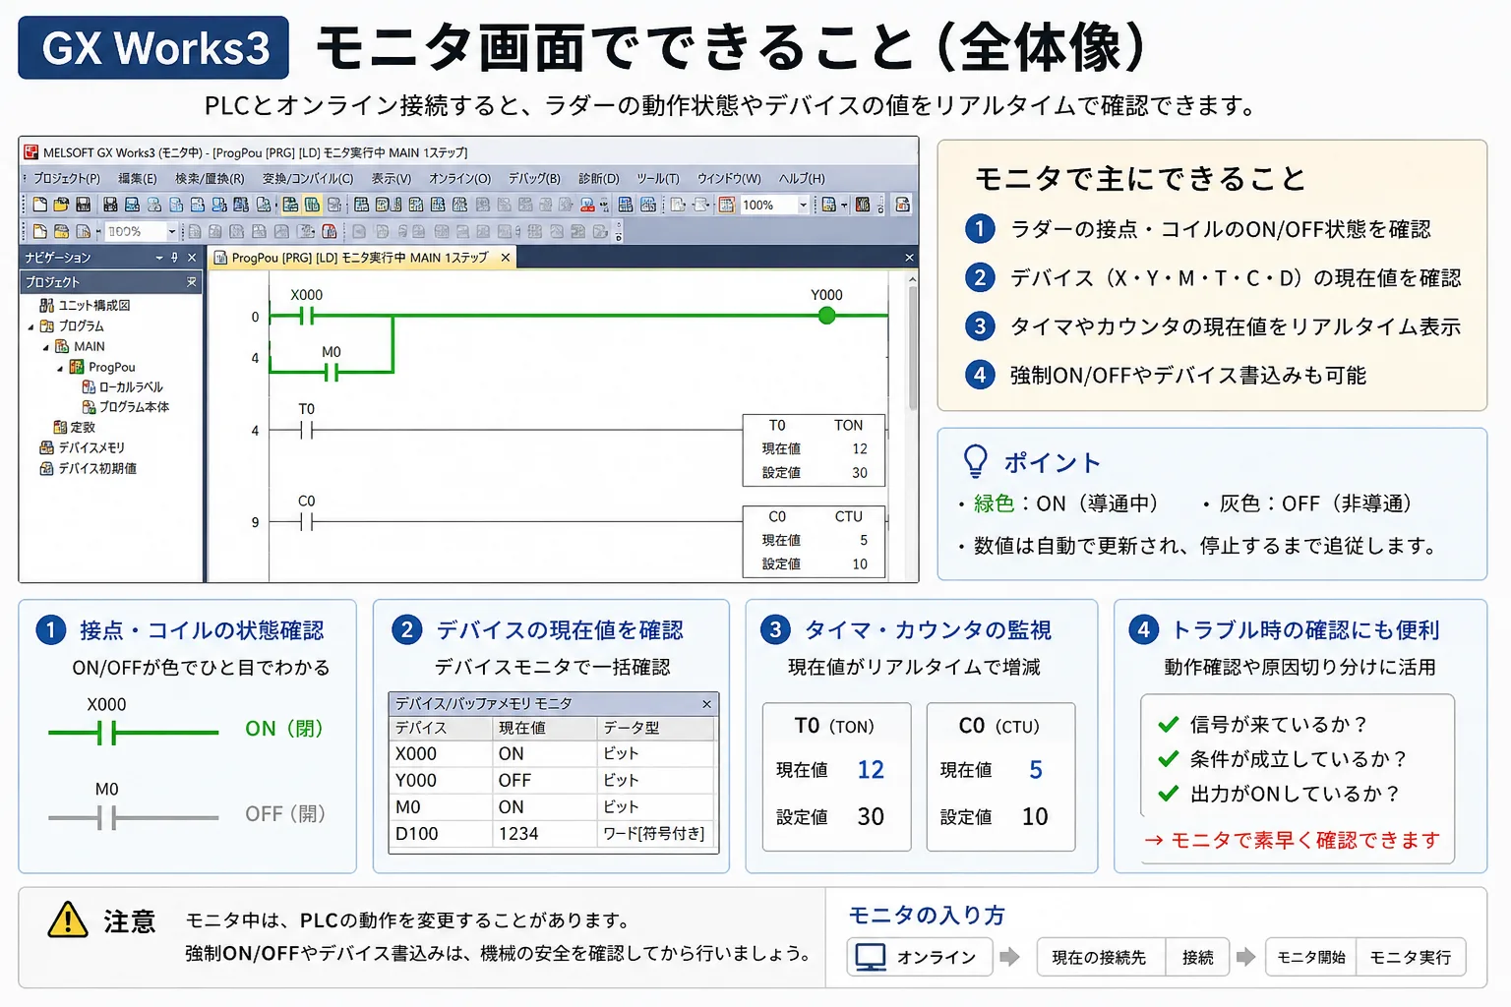
Task: Click the 現在の接続先 button
Action: [1100, 957]
